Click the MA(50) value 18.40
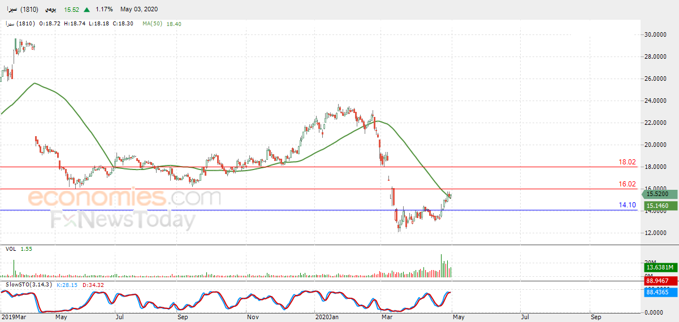The height and width of the screenshot is (322, 679). [x=175, y=24]
